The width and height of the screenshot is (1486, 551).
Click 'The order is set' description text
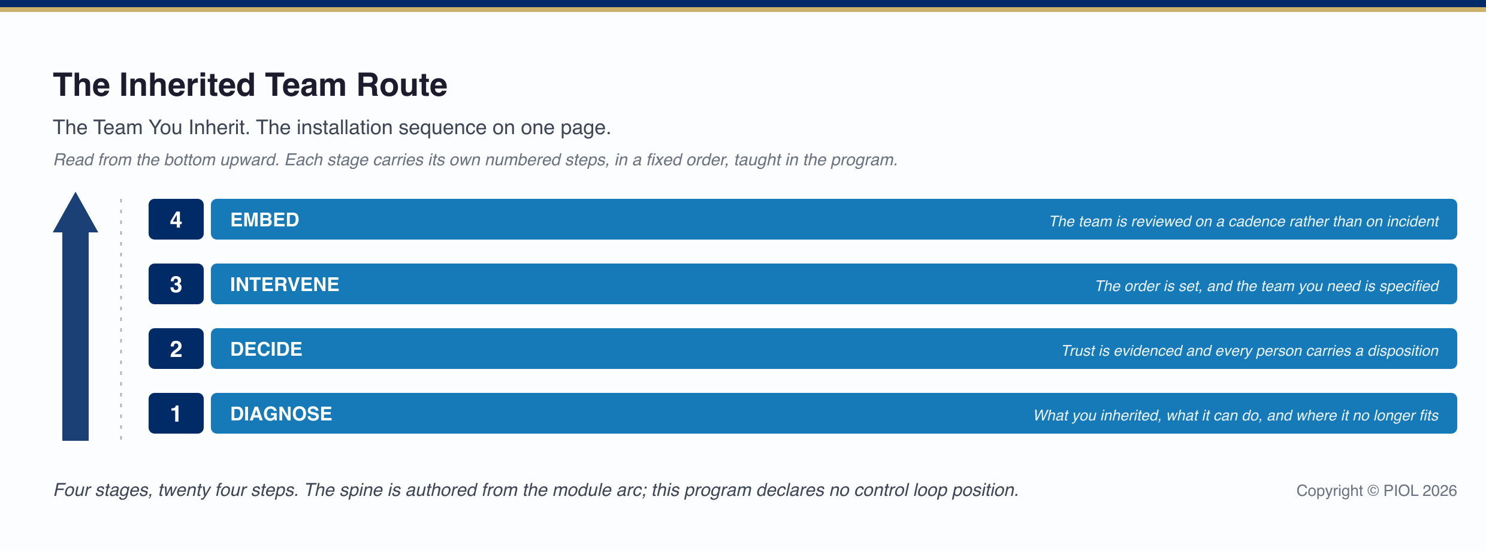(x=1267, y=286)
